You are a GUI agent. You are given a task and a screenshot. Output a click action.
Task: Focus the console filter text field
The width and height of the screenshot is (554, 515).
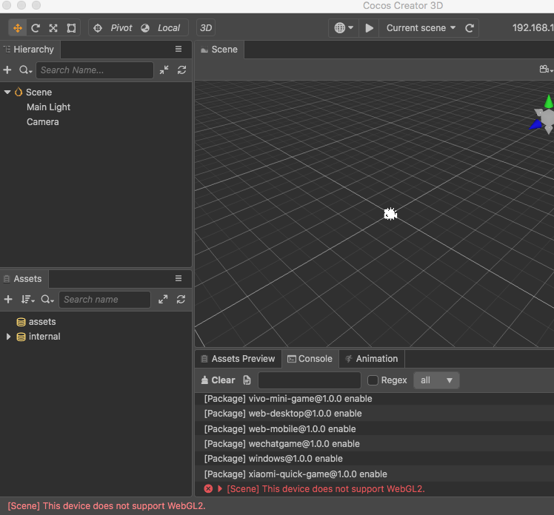[x=310, y=380]
